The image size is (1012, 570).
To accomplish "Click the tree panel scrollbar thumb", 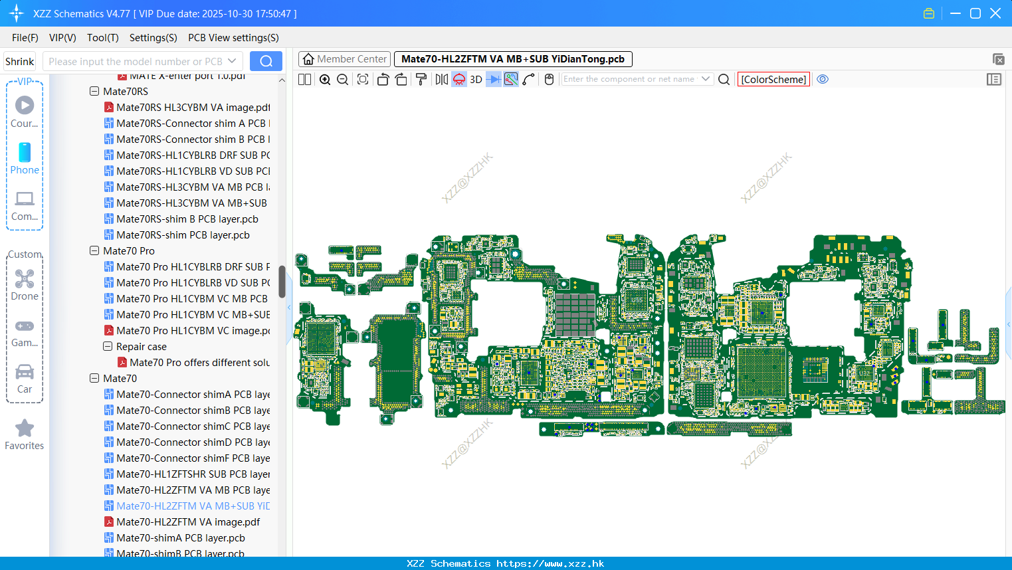I will pyautogui.click(x=282, y=282).
